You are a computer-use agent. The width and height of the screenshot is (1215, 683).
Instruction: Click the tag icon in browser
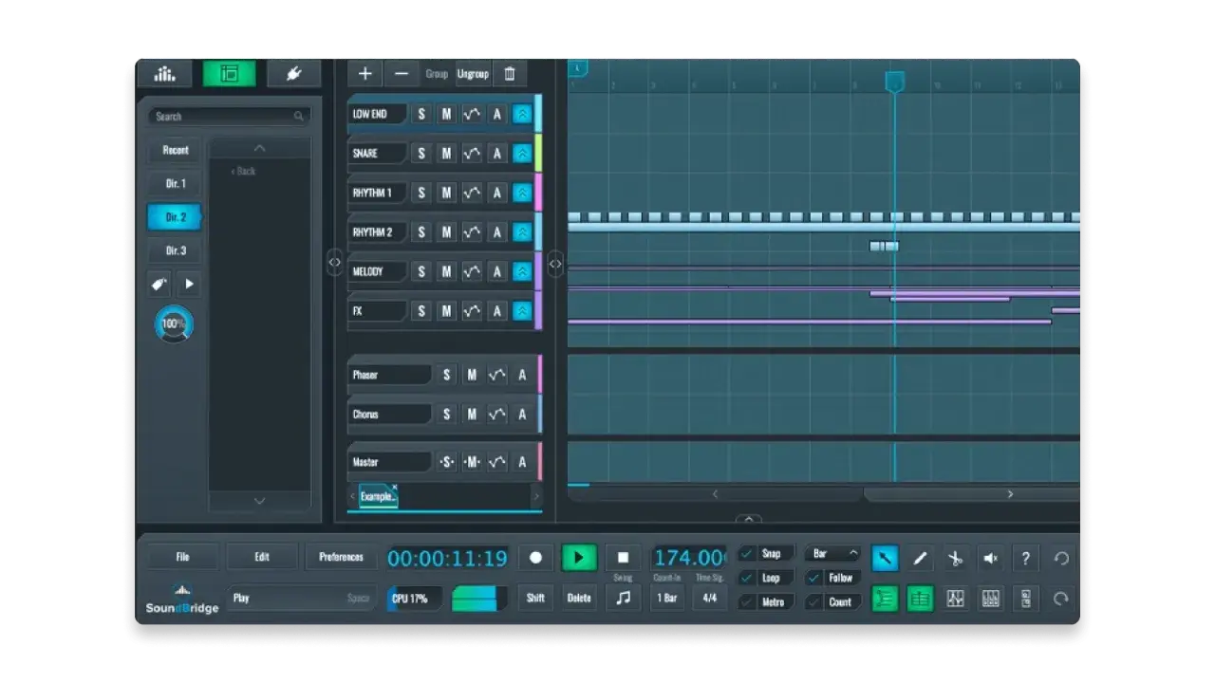coord(160,284)
